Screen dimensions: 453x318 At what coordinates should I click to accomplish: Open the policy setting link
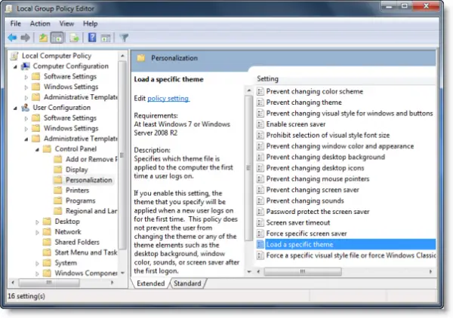point(168,98)
